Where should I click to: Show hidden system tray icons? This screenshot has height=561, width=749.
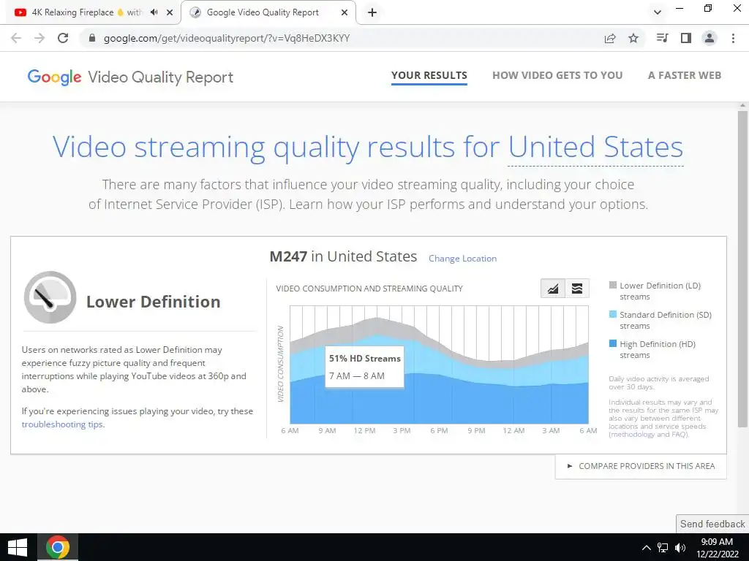pyautogui.click(x=646, y=548)
